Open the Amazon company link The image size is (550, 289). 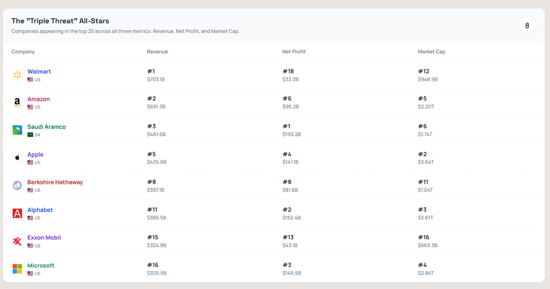39,99
